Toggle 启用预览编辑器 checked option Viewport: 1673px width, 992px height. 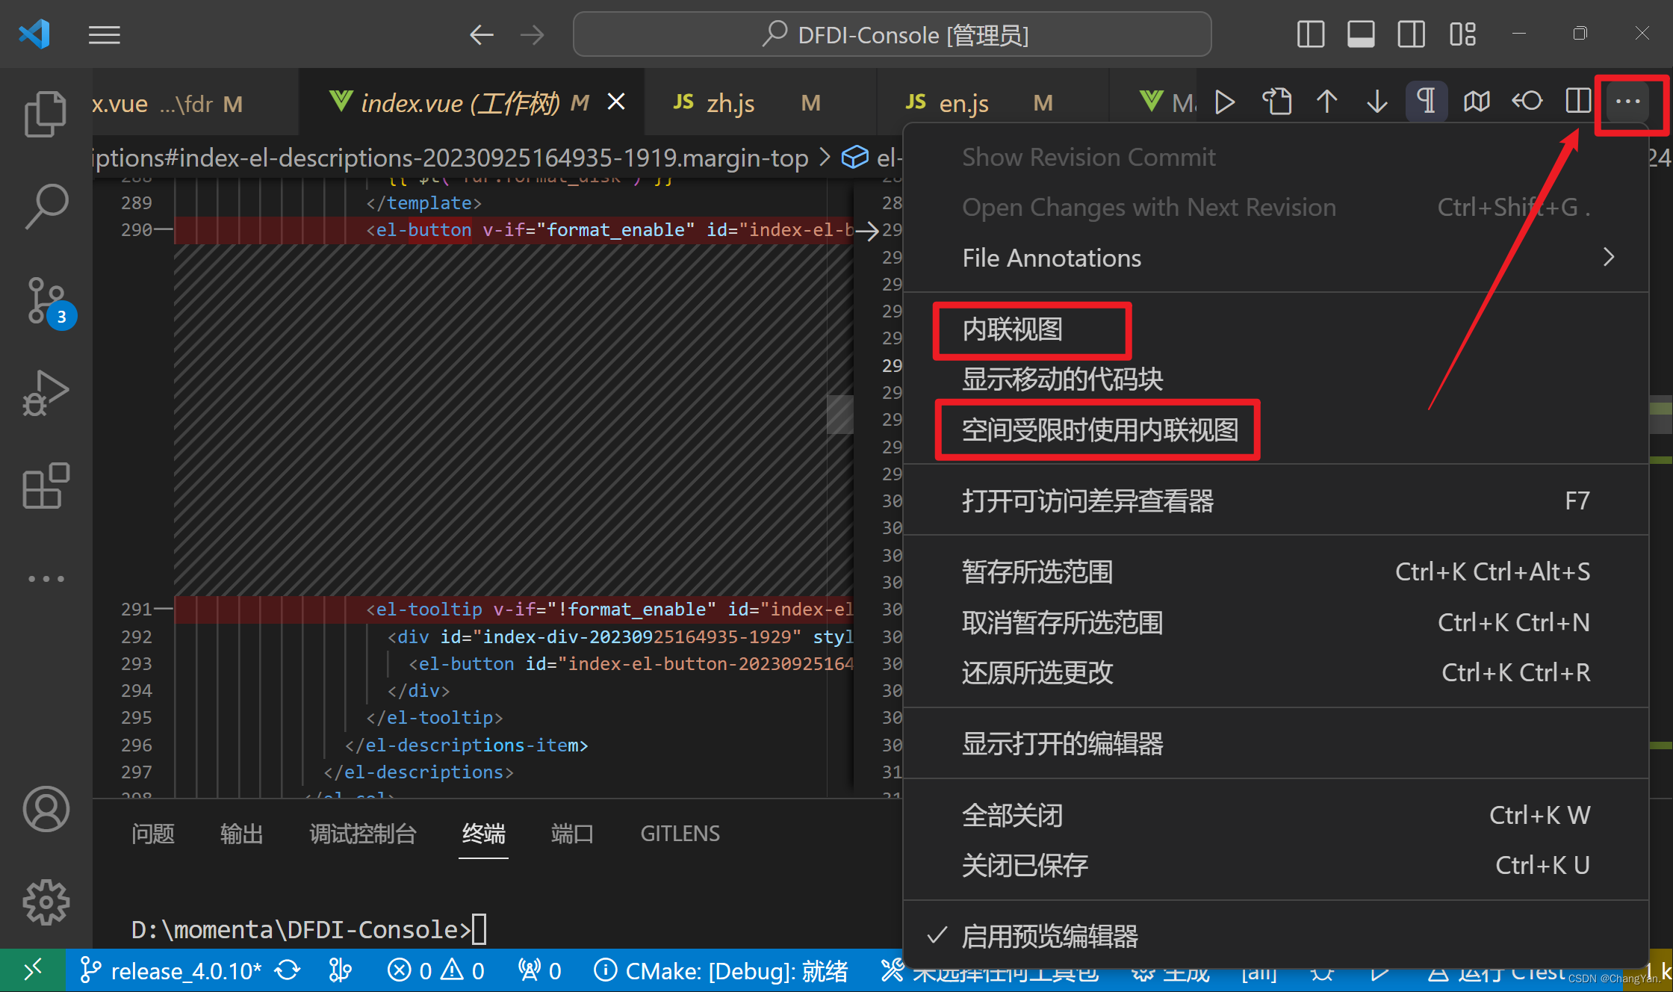(1049, 936)
